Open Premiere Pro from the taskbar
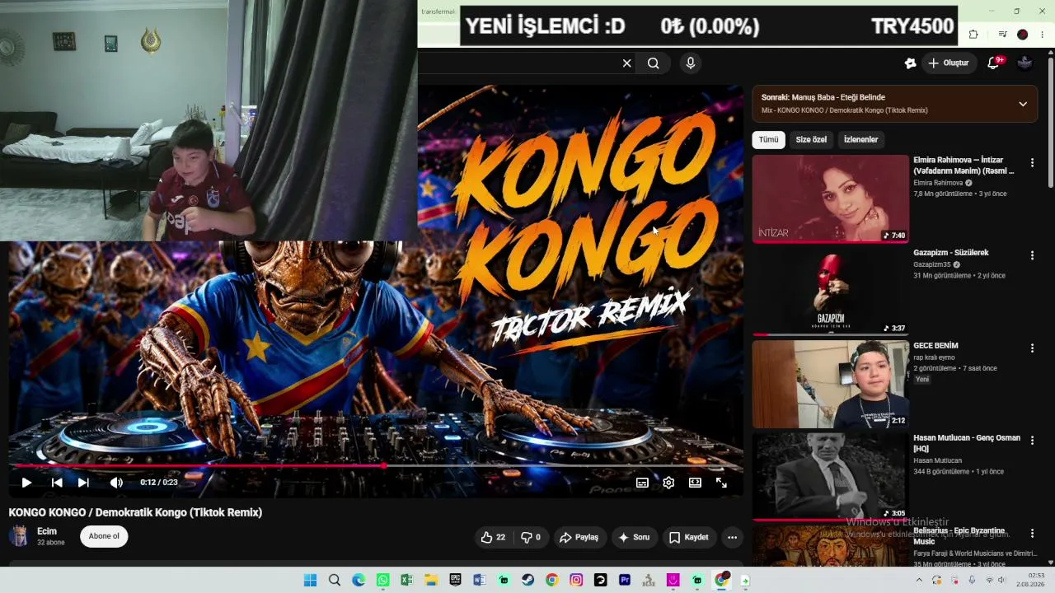Image resolution: width=1055 pixels, height=593 pixels. [625, 581]
